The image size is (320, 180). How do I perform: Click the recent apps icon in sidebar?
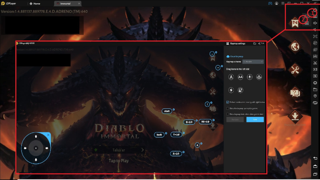tap(315, 174)
